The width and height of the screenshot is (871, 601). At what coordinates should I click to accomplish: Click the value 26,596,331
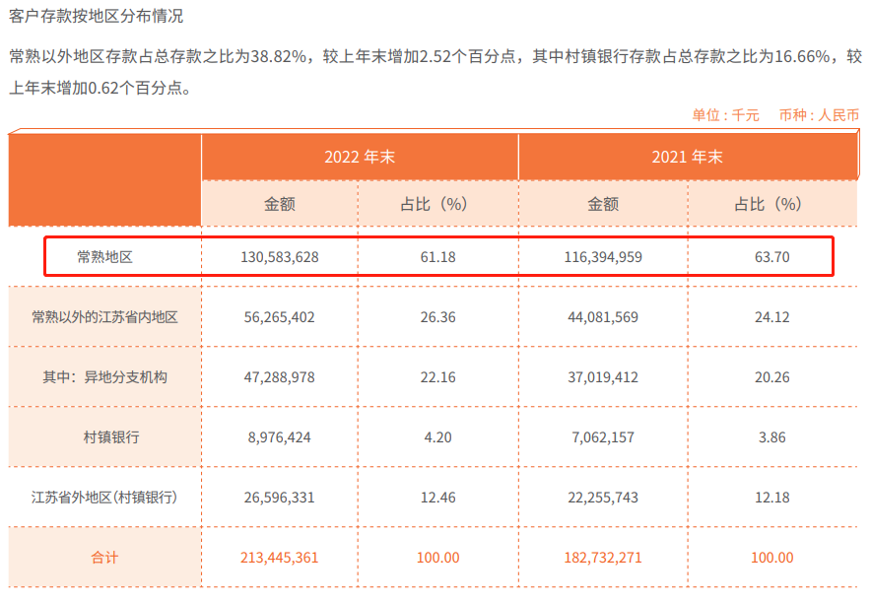280,498
